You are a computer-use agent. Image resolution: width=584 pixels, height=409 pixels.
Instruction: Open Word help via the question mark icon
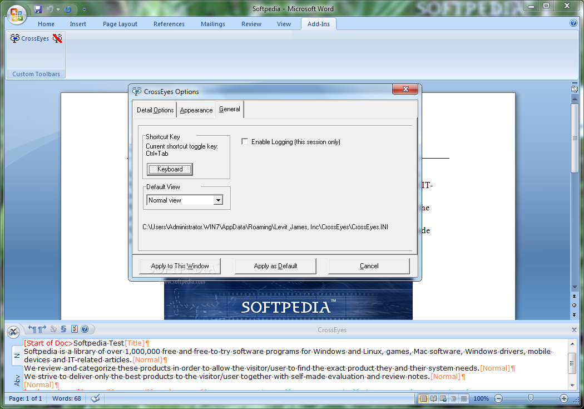coord(573,23)
